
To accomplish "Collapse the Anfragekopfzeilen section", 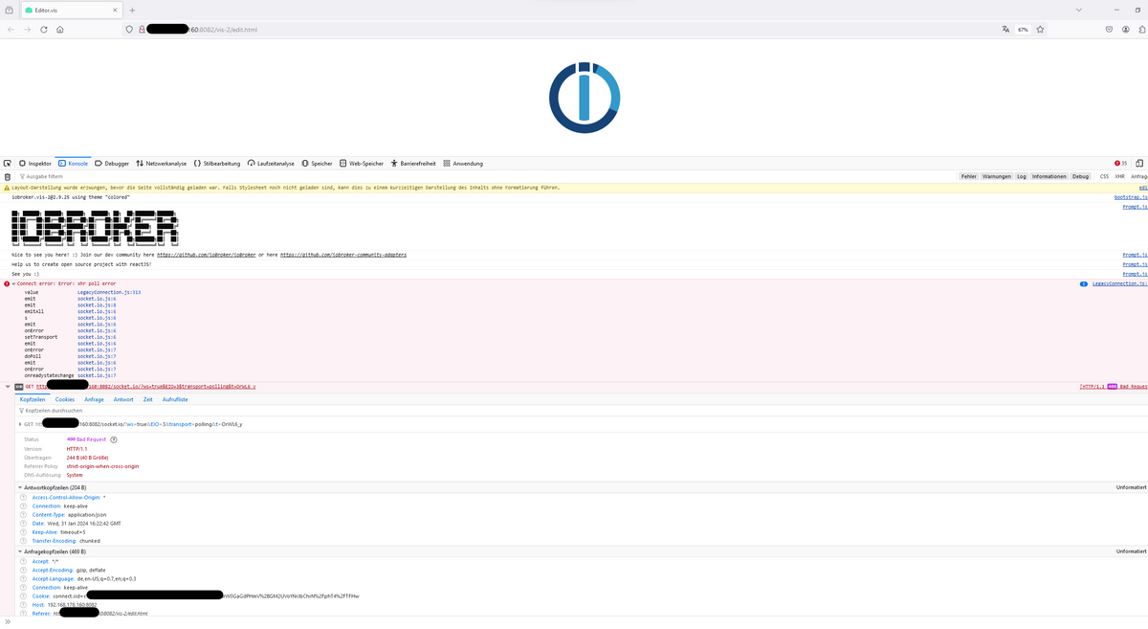I will point(20,551).
